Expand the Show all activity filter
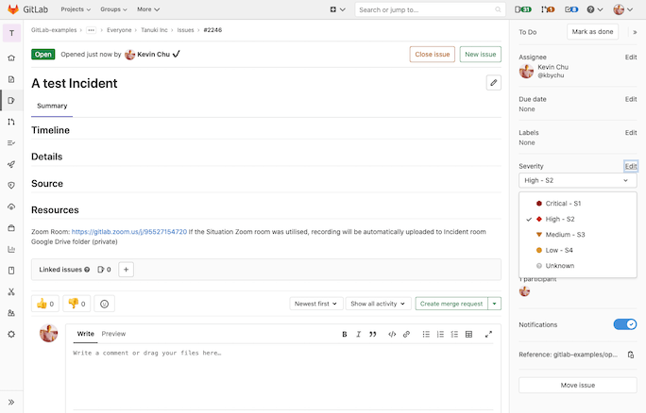The image size is (646, 413). click(378, 304)
